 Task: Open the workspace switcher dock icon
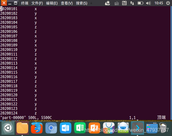pyautogui.click(x=152, y=128)
